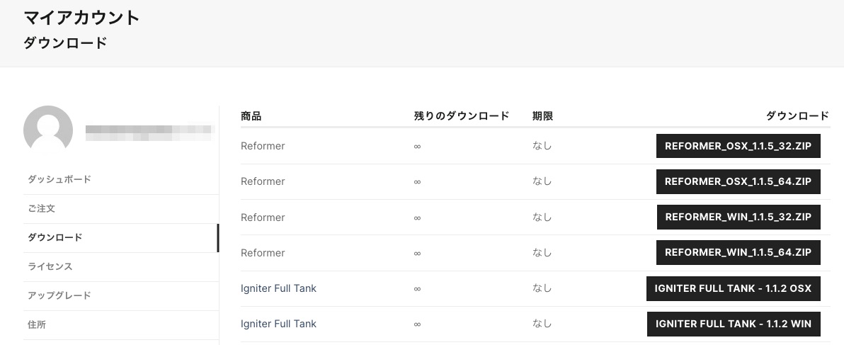Download REFORMER_WIN_1.1.5_64.ZIP
This screenshot has width=844, height=345.
[738, 252]
